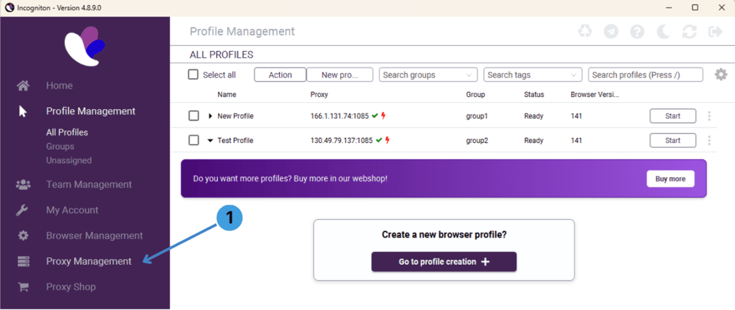Open help via question mark icon
The image size is (735, 310).
tap(638, 31)
